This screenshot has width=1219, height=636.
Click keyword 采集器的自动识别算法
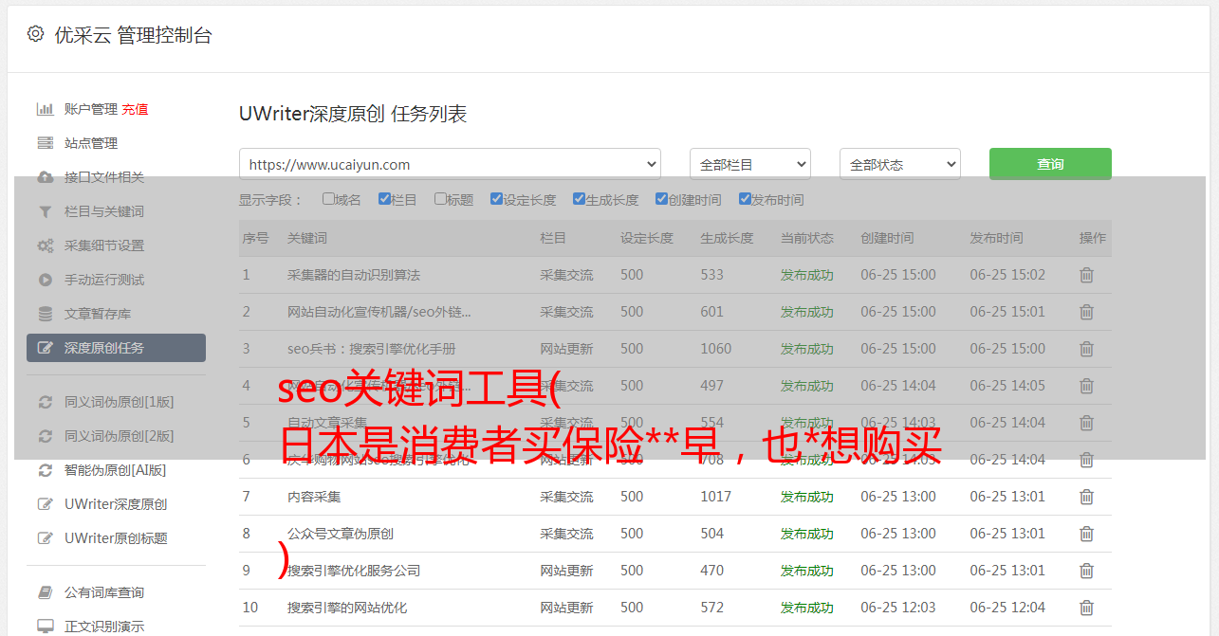click(x=354, y=275)
